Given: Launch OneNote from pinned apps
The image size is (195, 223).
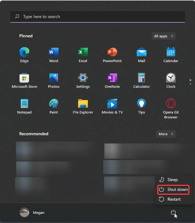Looking at the screenshot, I should pyautogui.click(x=112, y=78).
